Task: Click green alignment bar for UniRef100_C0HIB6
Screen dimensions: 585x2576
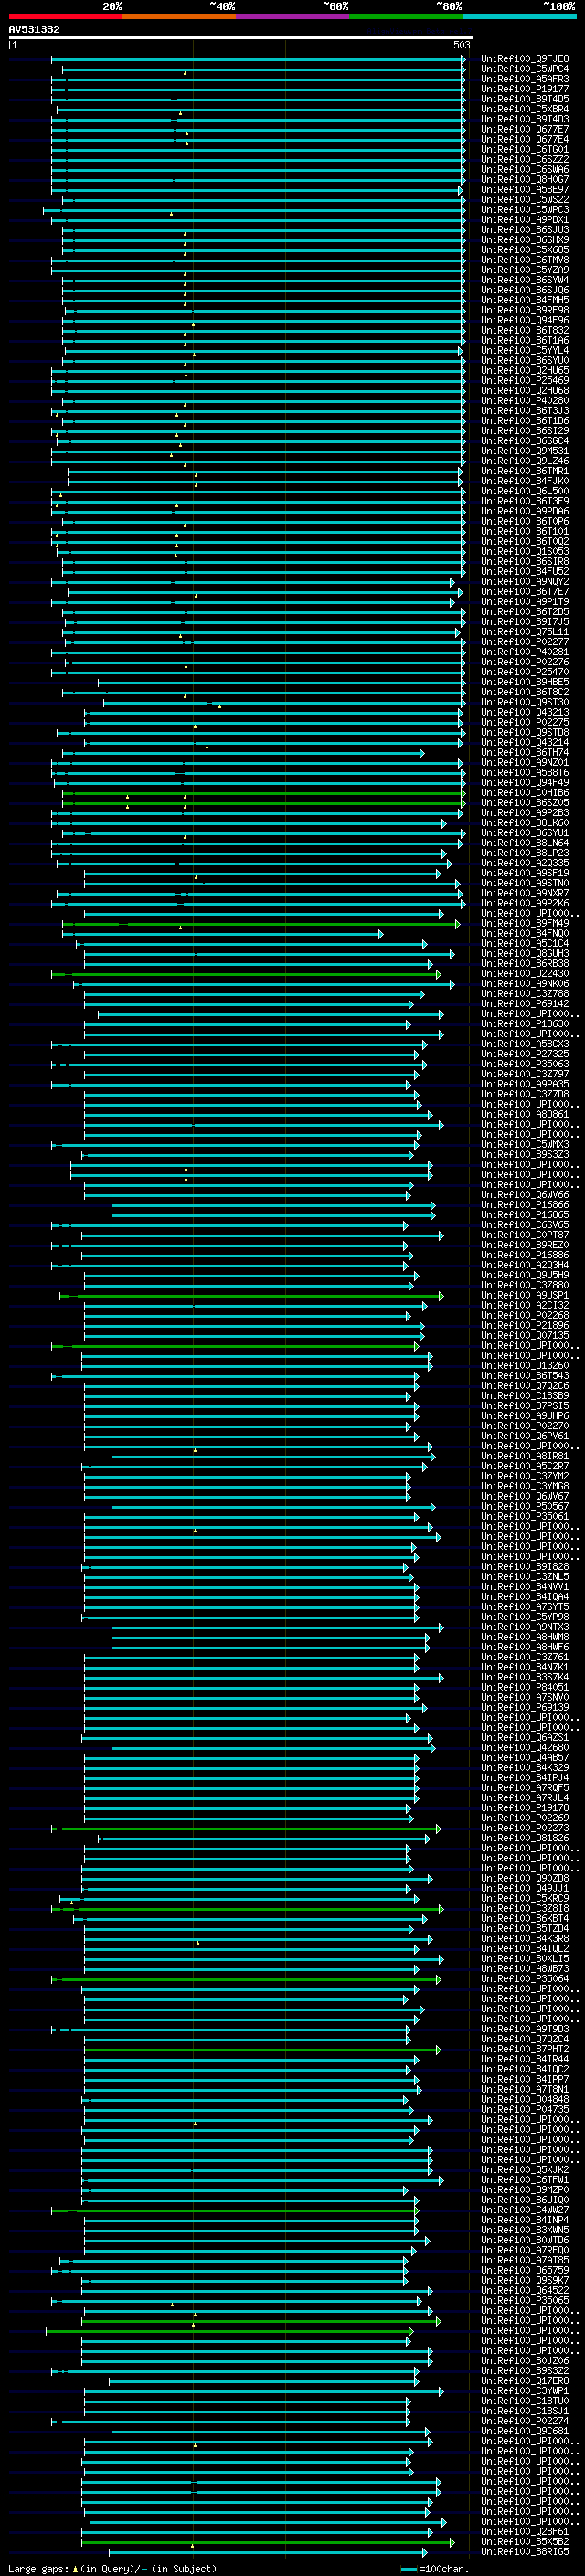Action: click(x=263, y=793)
